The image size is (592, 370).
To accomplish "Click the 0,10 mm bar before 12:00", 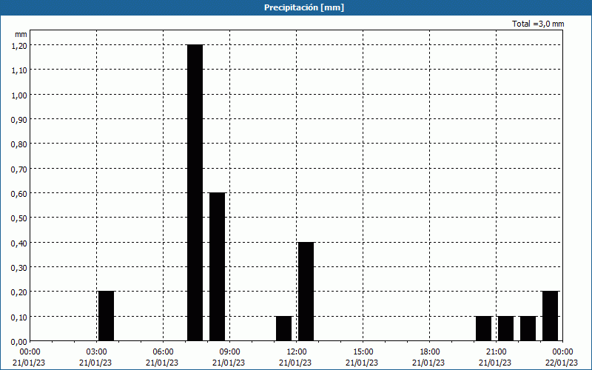I will point(284,329).
